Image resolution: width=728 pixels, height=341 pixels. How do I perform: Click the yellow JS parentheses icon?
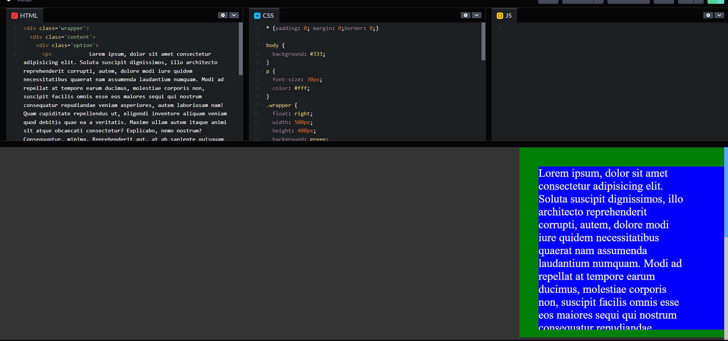click(x=500, y=16)
